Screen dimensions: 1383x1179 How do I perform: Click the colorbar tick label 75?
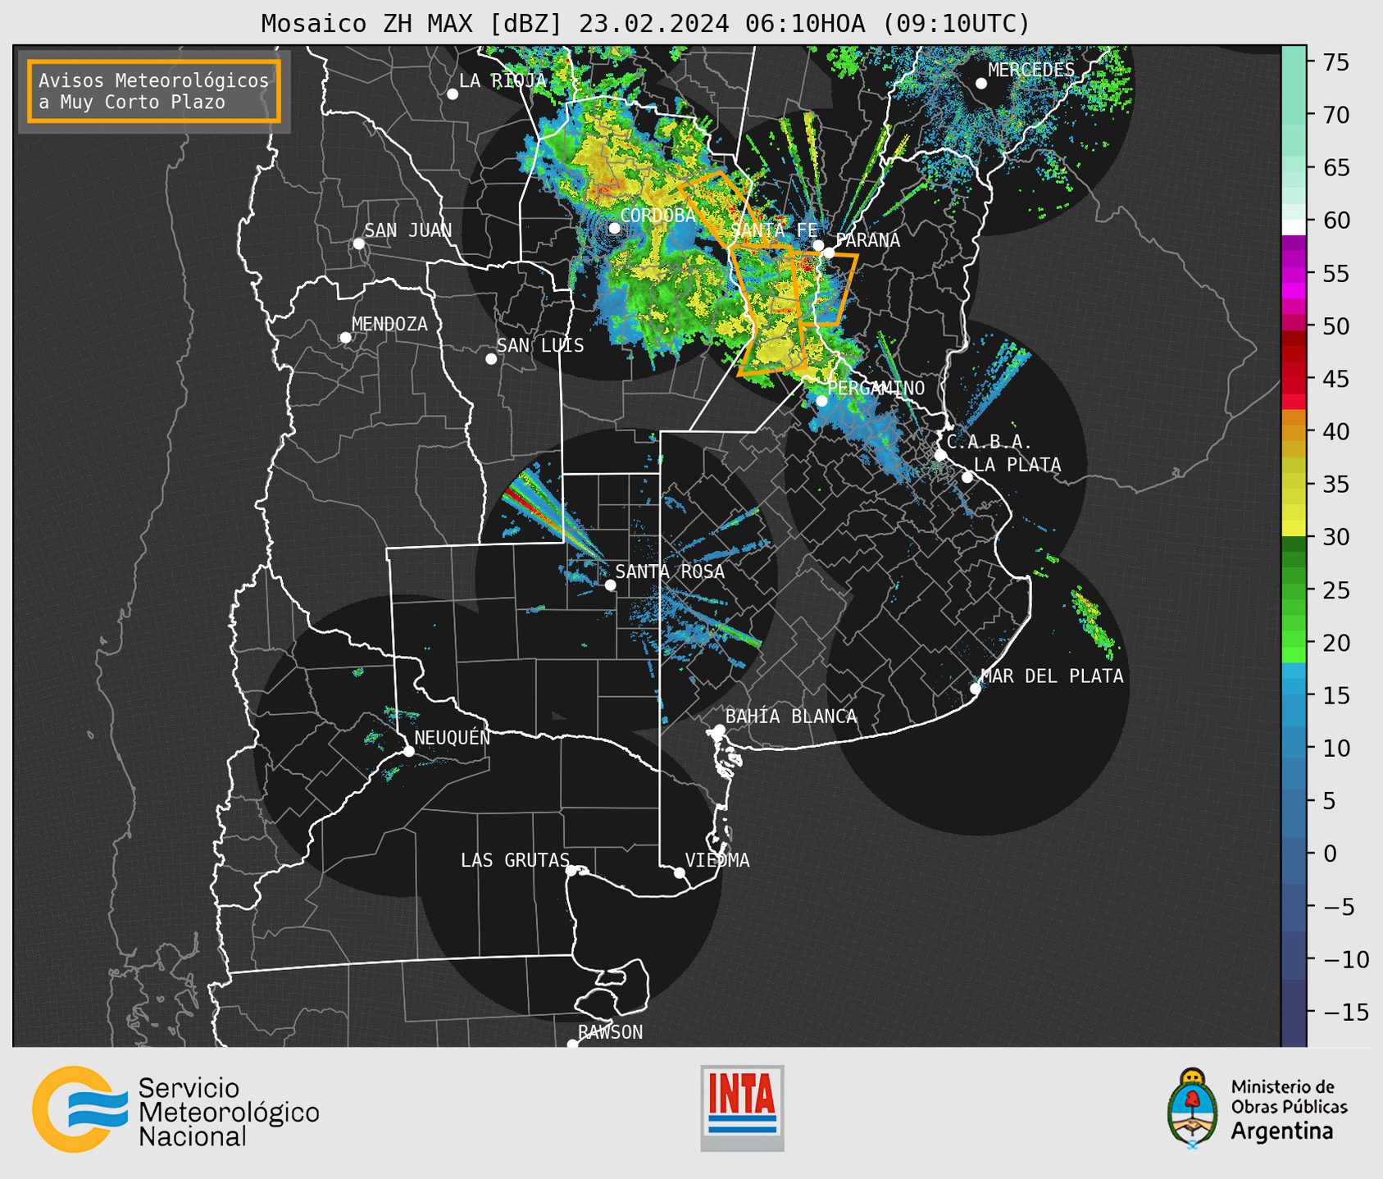coord(1336,62)
